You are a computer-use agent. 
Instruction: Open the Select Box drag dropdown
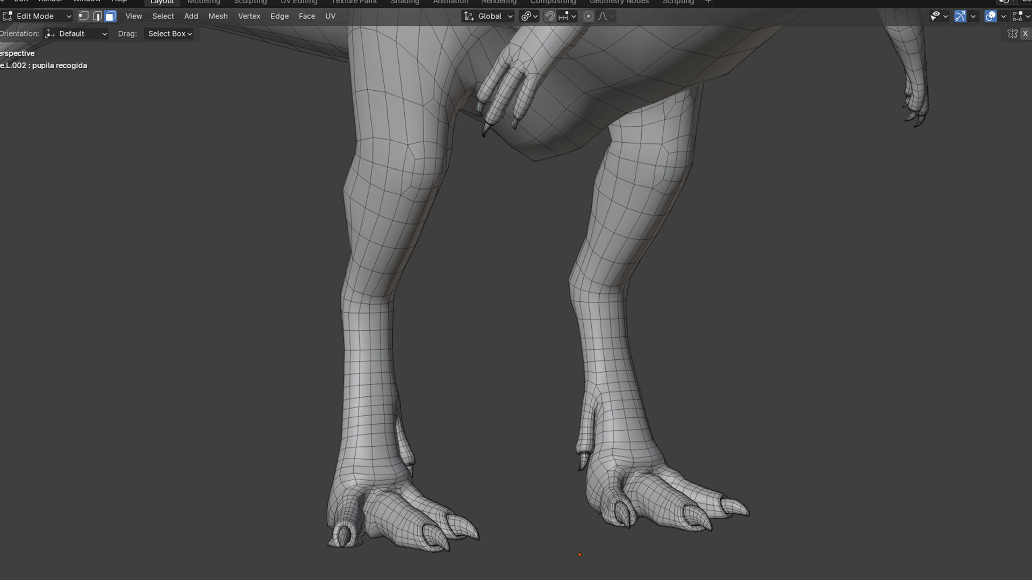tap(169, 34)
